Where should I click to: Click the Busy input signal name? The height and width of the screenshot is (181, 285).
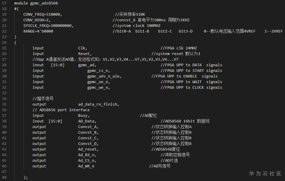coord(84,116)
